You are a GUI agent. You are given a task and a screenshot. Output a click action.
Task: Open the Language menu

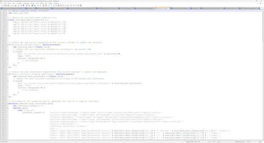(x=26, y=3)
